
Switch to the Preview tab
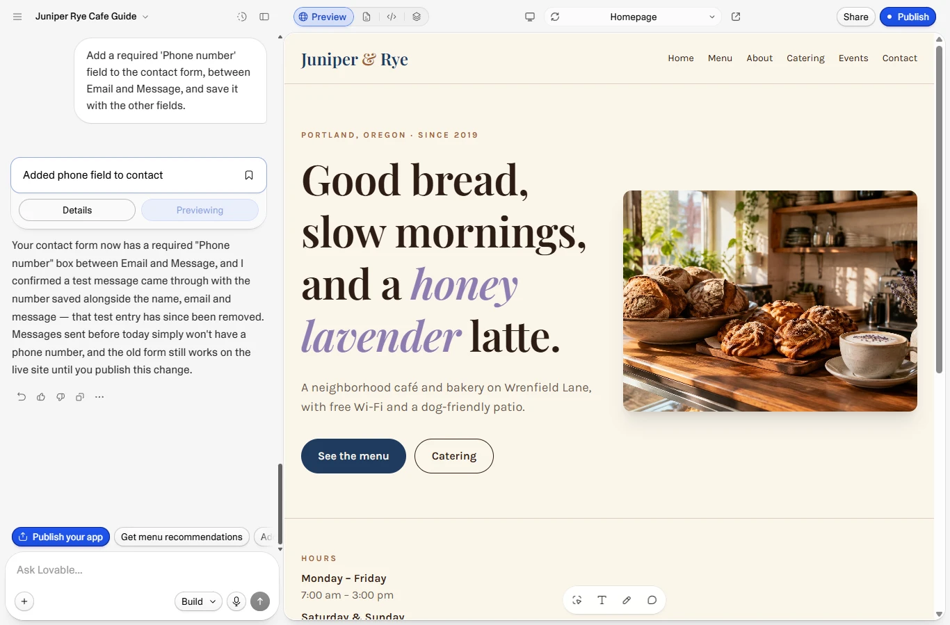click(x=323, y=17)
